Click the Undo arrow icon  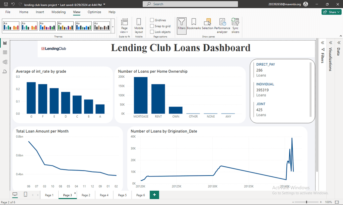13,4
